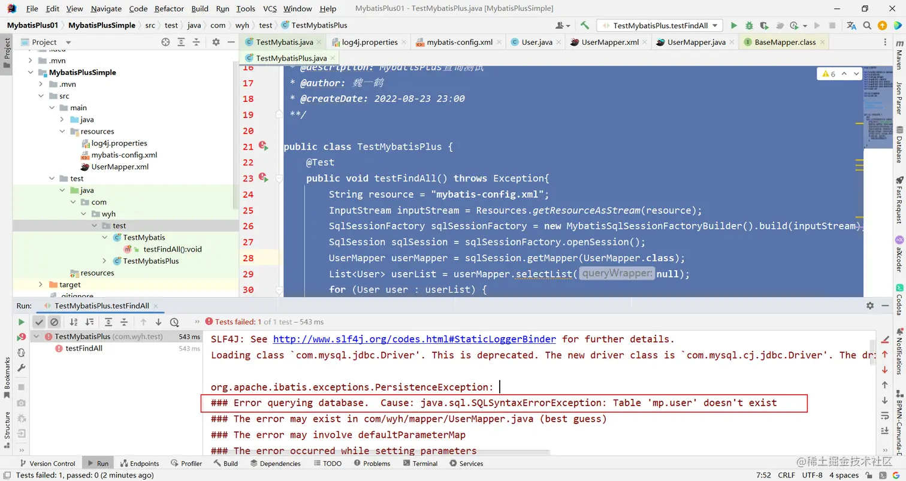Jump to next failed test arrow

[x=158, y=322]
